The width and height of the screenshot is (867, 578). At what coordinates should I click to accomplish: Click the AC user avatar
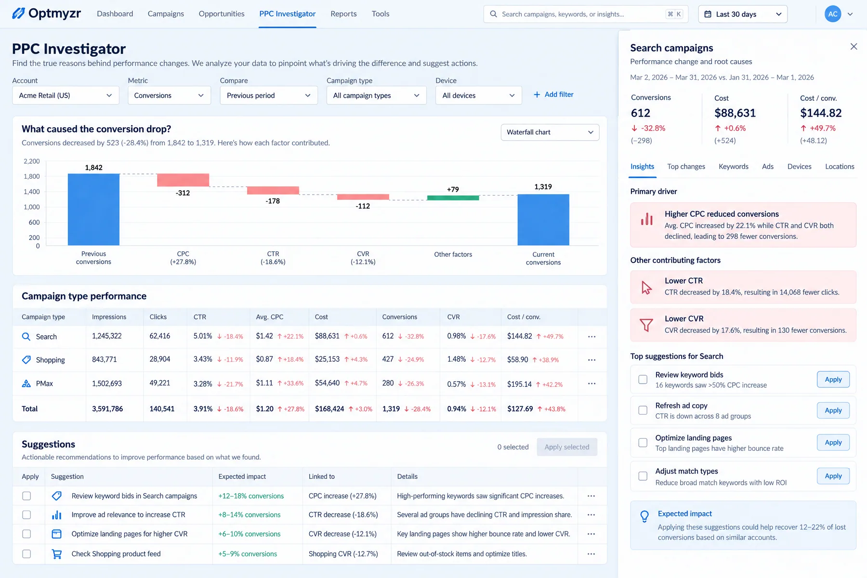pos(833,14)
